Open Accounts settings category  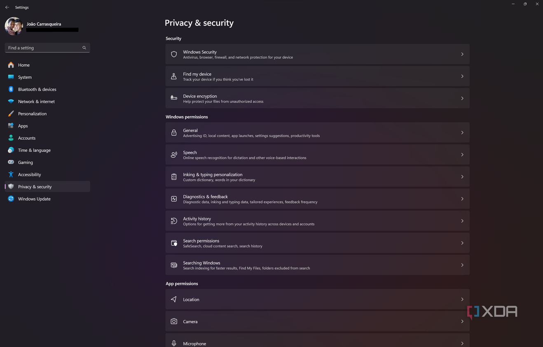(47, 138)
